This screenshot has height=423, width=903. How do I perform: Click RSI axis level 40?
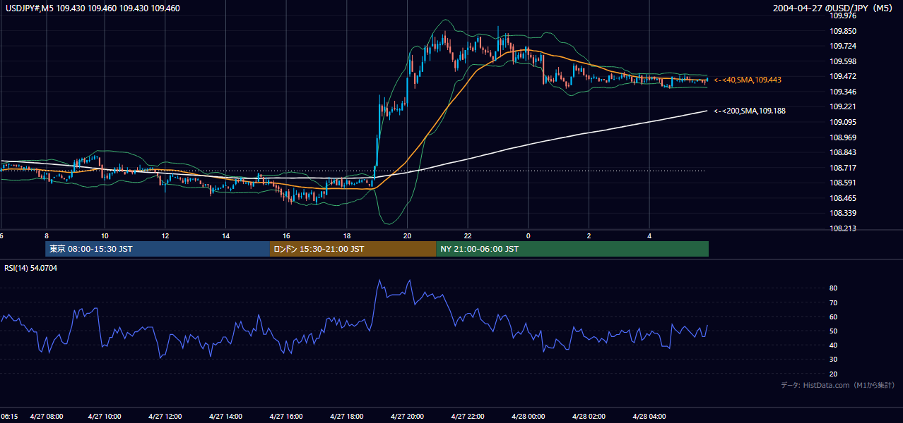(x=834, y=345)
